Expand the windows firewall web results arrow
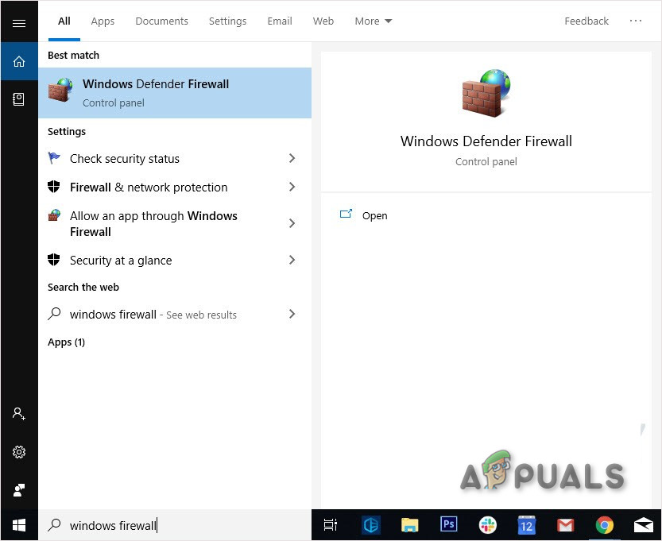Screen dimensions: 662x541 pyautogui.click(x=292, y=314)
